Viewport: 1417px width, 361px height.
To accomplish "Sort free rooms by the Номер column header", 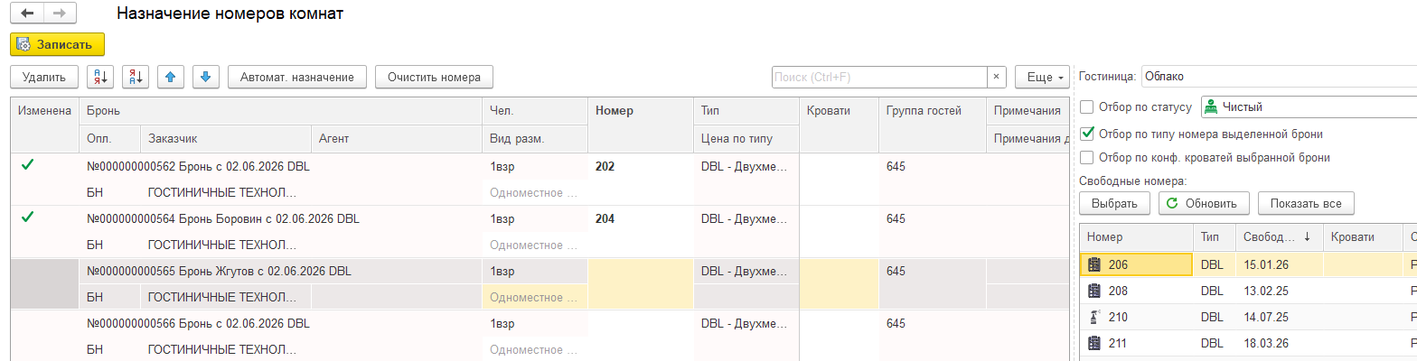I will (1136, 236).
